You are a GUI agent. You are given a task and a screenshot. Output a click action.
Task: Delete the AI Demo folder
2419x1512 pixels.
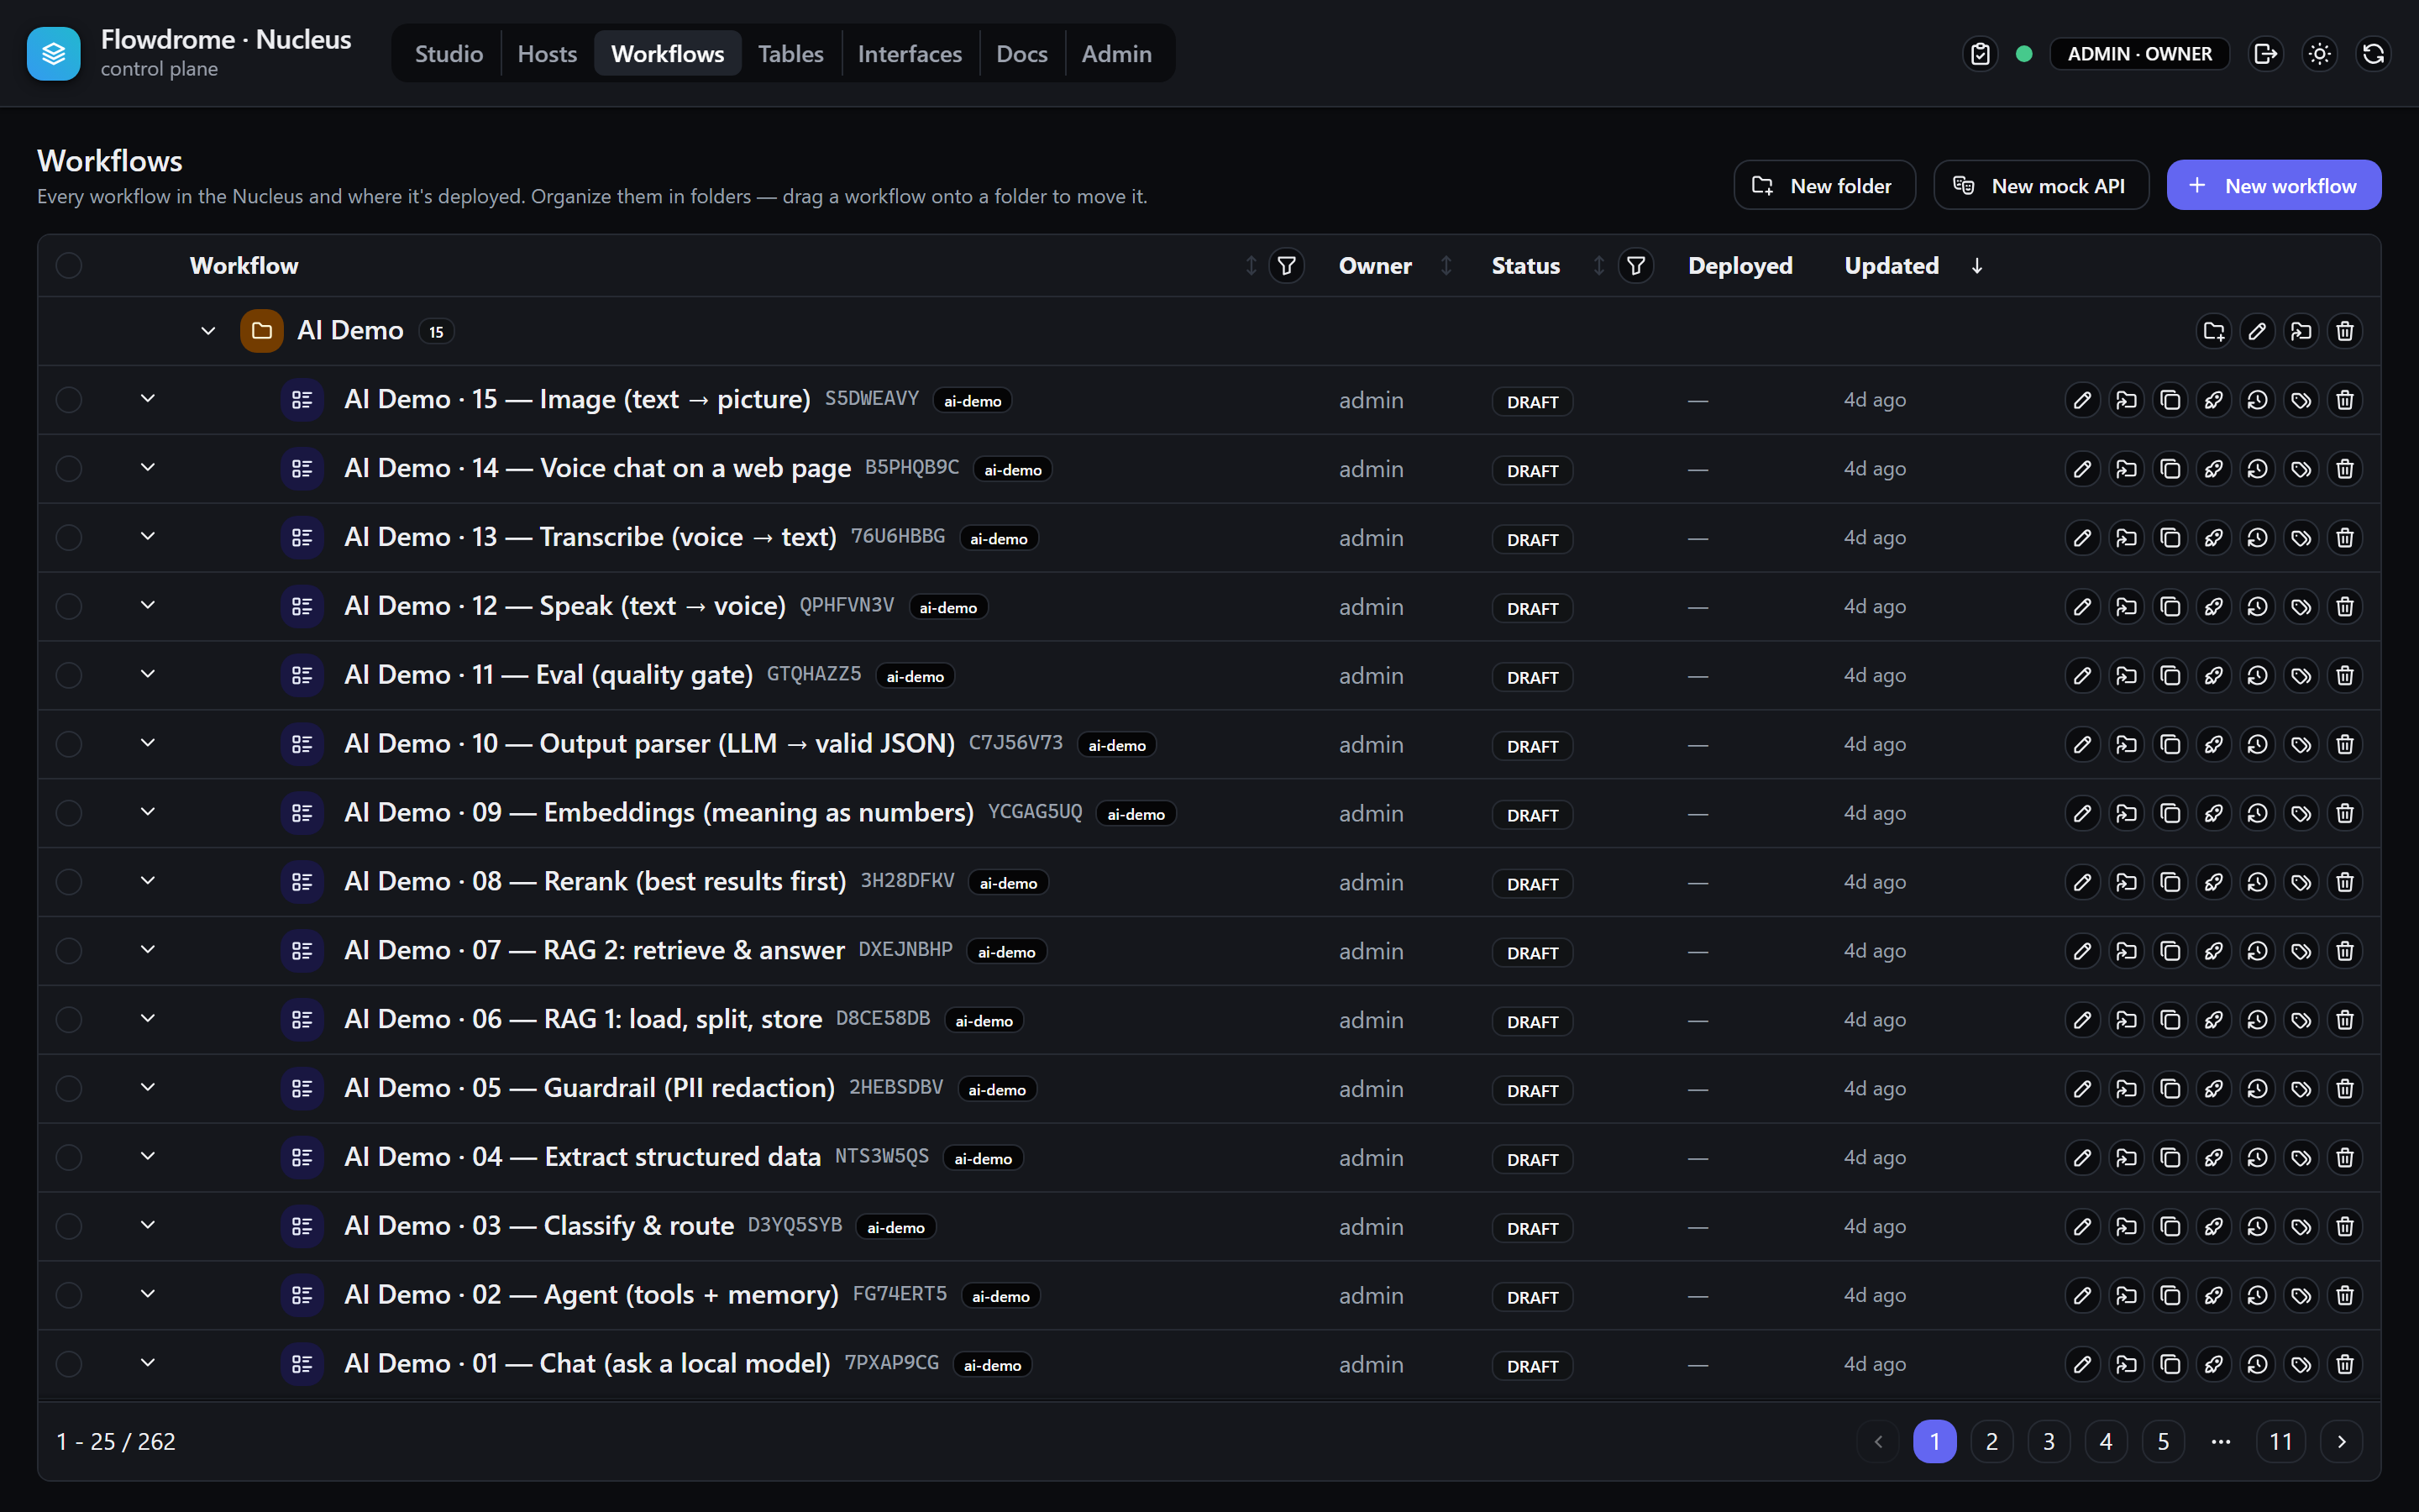pyautogui.click(x=2345, y=331)
